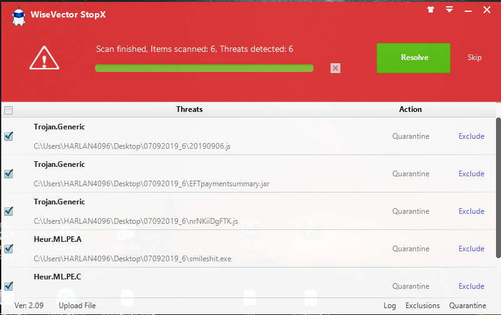Image resolution: width=501 pixels, height=315 pixels.
Task: Click the scan finished status text
Action: pyautogui.click(x=194, y=49)
